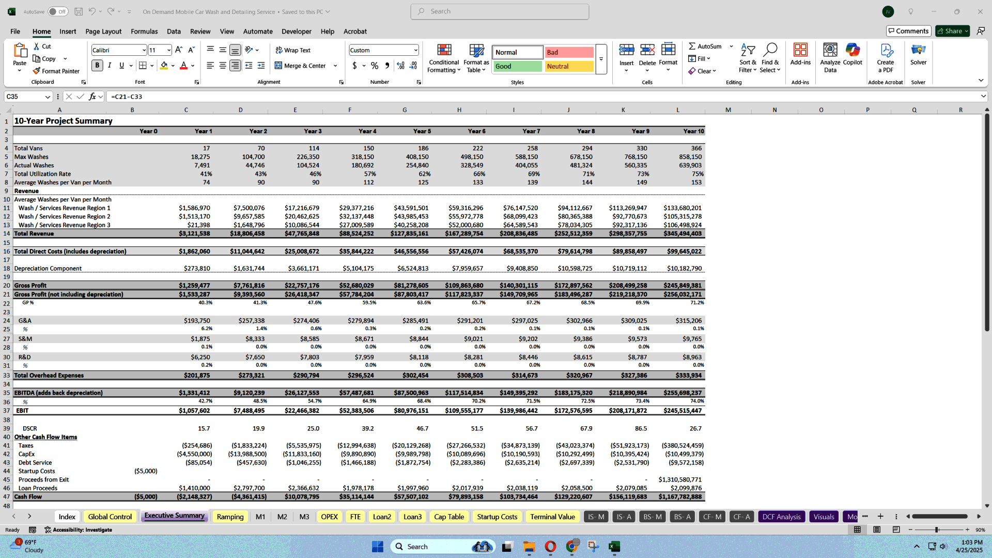Viewport: 992px width, 558px height.
Task: Click the Share button
Action: [952, 31]
